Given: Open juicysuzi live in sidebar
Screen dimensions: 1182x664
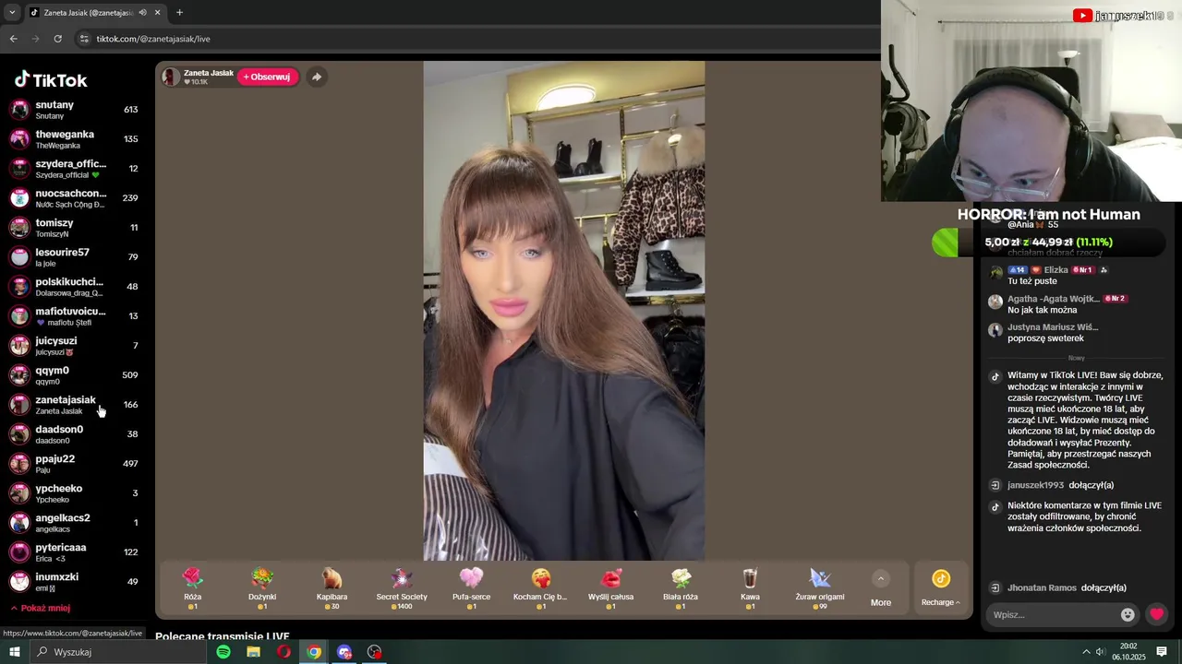Looking at the screenshot, I should pyautogui.click(x=74, y=346).
